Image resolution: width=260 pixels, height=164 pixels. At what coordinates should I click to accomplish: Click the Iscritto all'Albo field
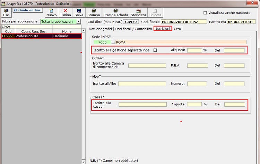142,84
